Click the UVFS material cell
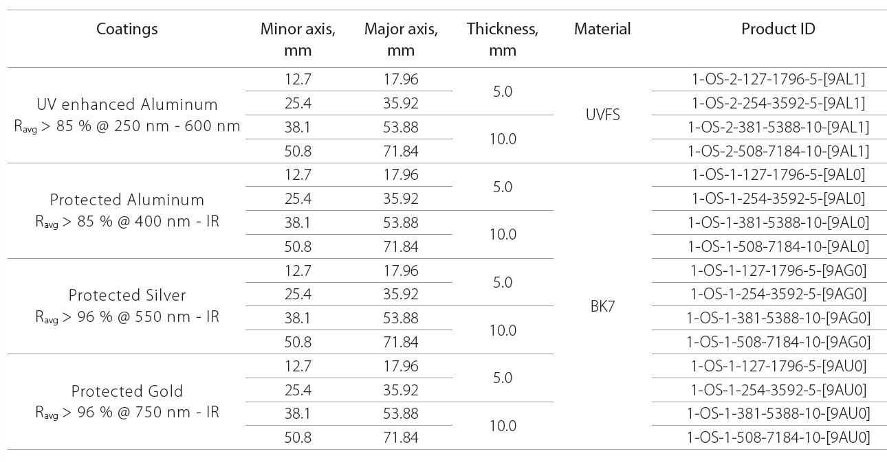Image resolution: width=887 pixels, height=462 pixels. pos(602,115)
